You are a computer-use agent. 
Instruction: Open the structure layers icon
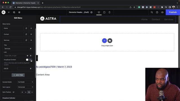(x=19, y=12)
